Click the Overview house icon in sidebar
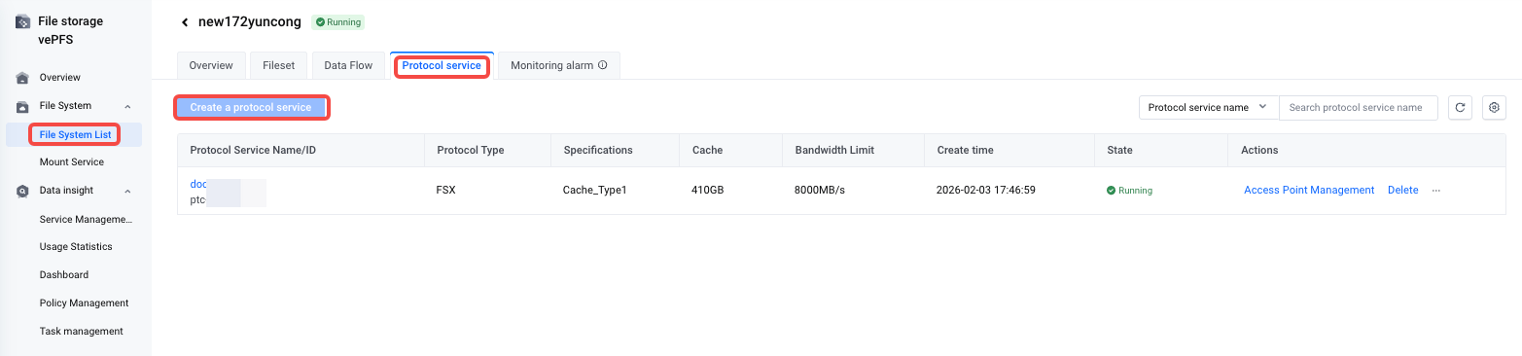Image resolution: width=1522 pixels, height=356 pixels. [x=22, y=78]
